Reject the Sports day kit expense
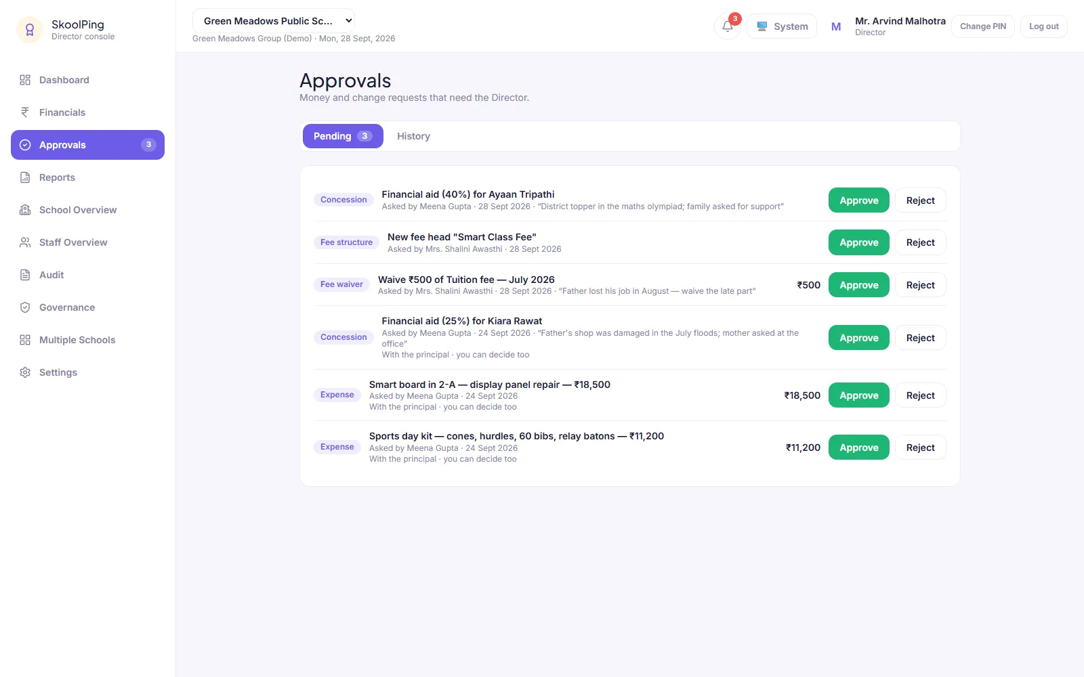1084x677 pixels. click(921, 447)
